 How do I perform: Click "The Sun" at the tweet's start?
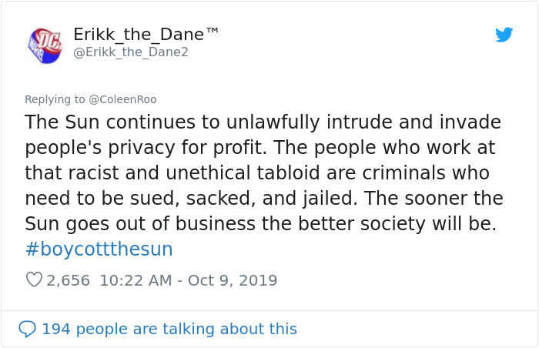click(56, 122)
